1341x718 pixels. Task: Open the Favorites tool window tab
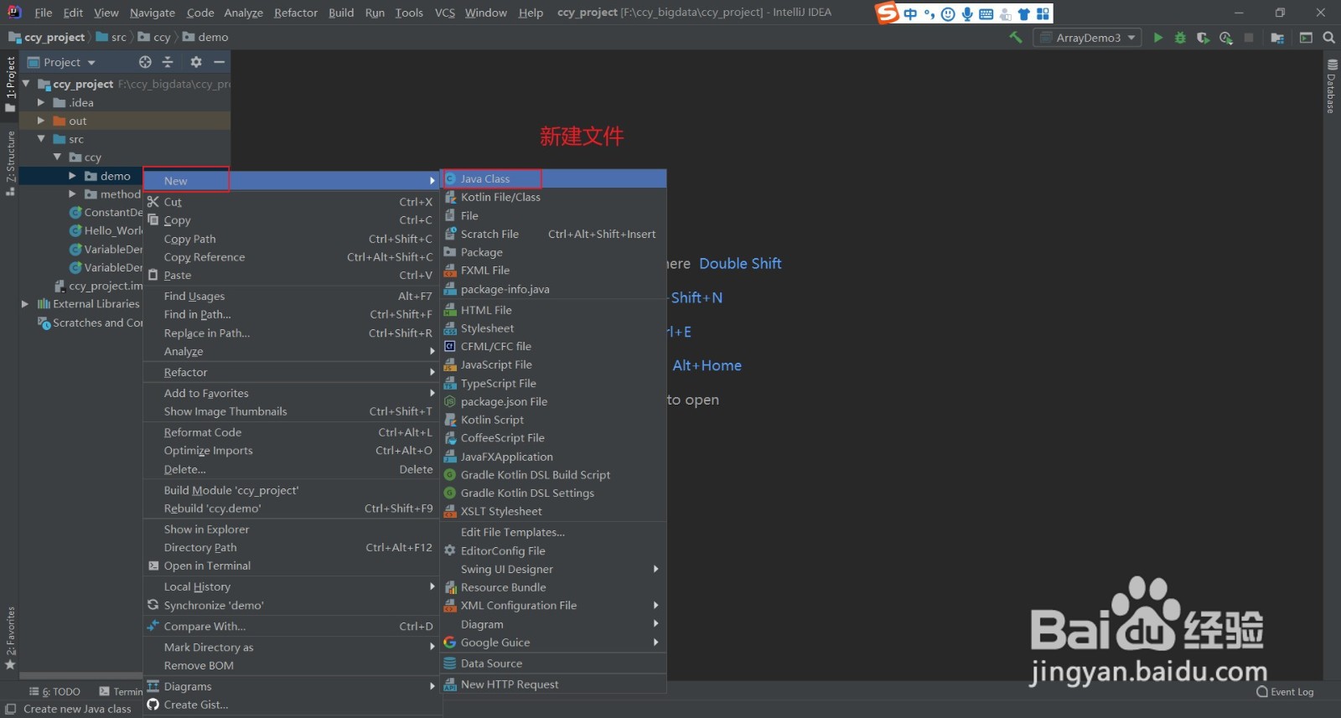[x=10, y=638]
